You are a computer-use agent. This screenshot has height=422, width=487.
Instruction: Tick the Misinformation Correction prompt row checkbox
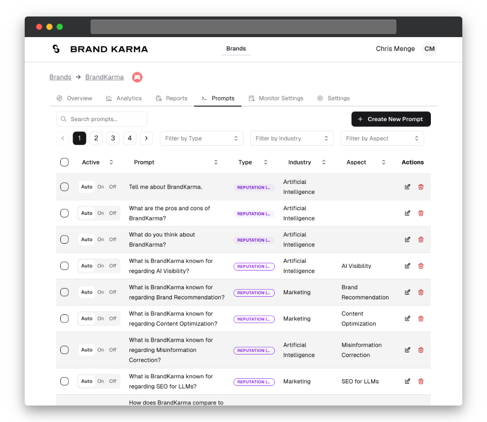click(64, 350)
